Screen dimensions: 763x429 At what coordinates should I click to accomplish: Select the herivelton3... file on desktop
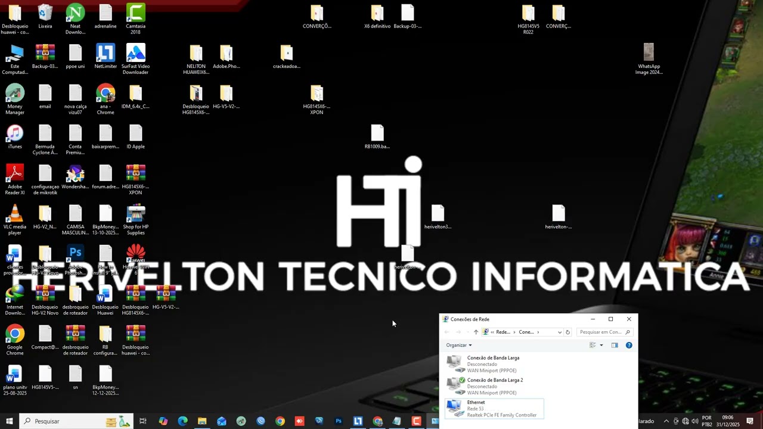pos(438,217)
